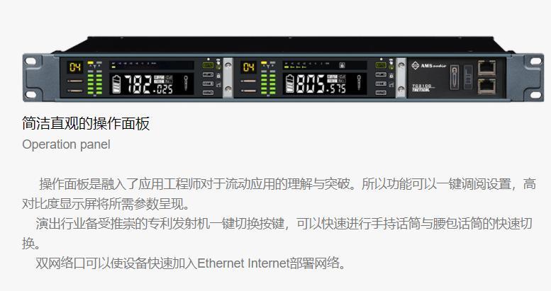551x291 pixels.
Task: Click the microphone icon on right channel display
Action: [359, 83]
